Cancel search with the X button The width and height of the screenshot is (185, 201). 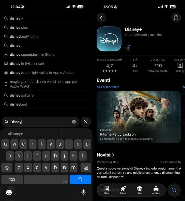[x=86, y=122]
